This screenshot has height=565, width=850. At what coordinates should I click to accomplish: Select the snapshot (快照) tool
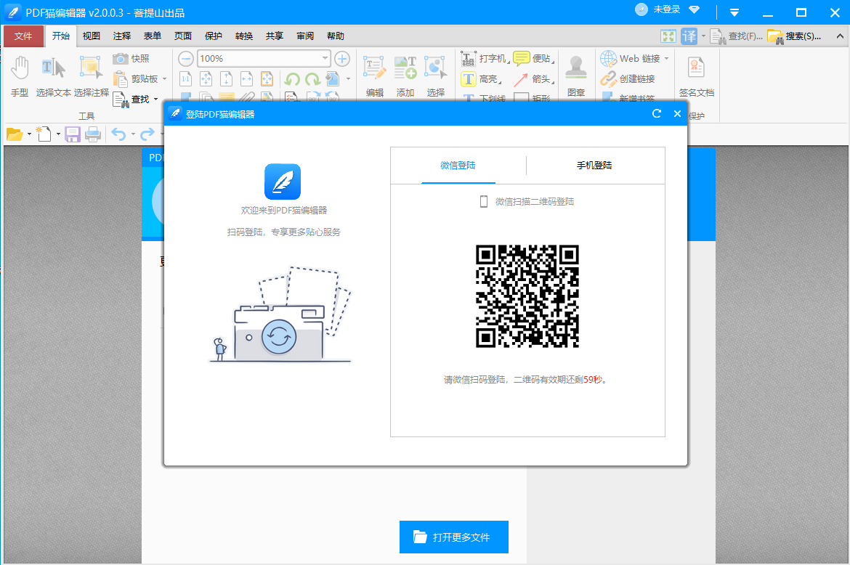(131, 60)
